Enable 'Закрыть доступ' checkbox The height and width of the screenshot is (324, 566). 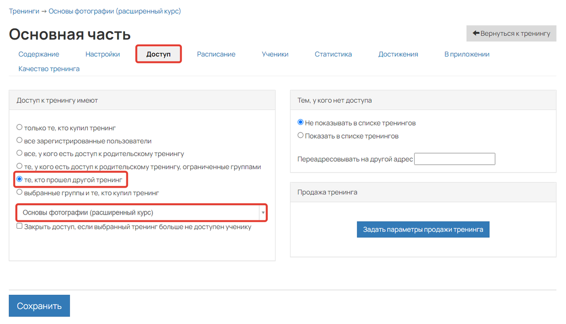point(19,226)
